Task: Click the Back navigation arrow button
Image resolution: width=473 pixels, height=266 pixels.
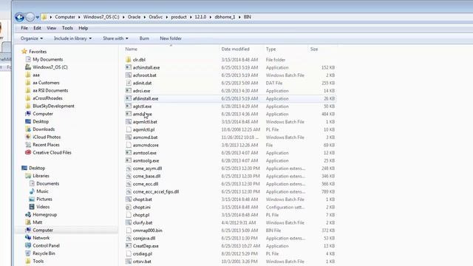Action: 20,17
